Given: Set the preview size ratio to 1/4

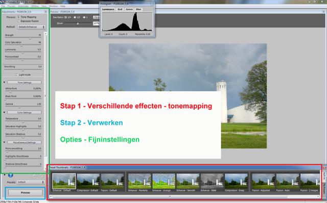Looking at the screenshot, I should [67, 17].
